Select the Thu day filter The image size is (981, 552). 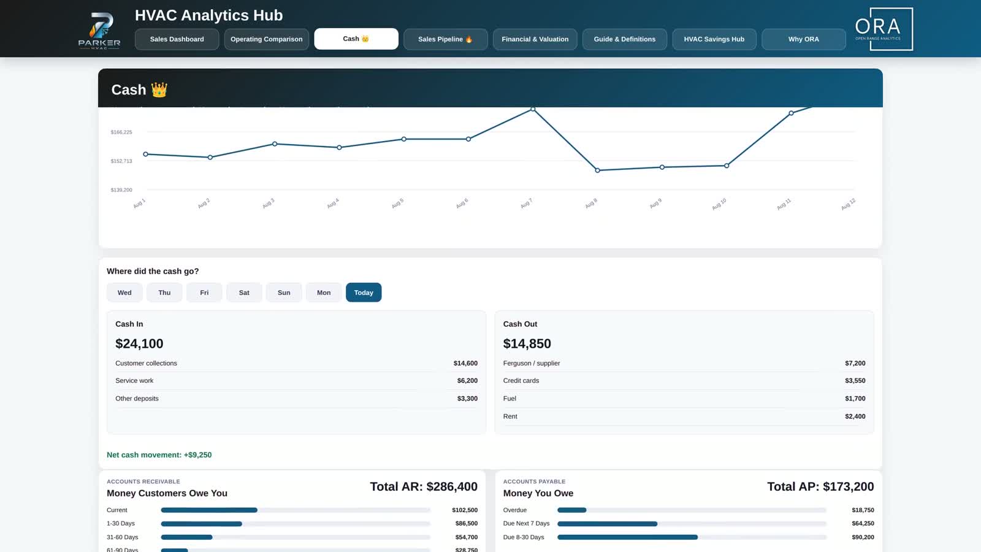point(164,293)
